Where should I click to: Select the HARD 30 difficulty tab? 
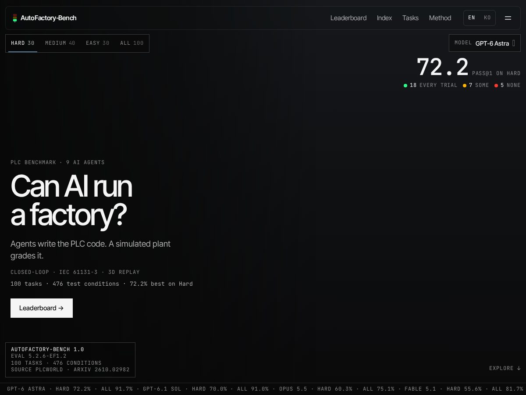[x=23, y=43]
